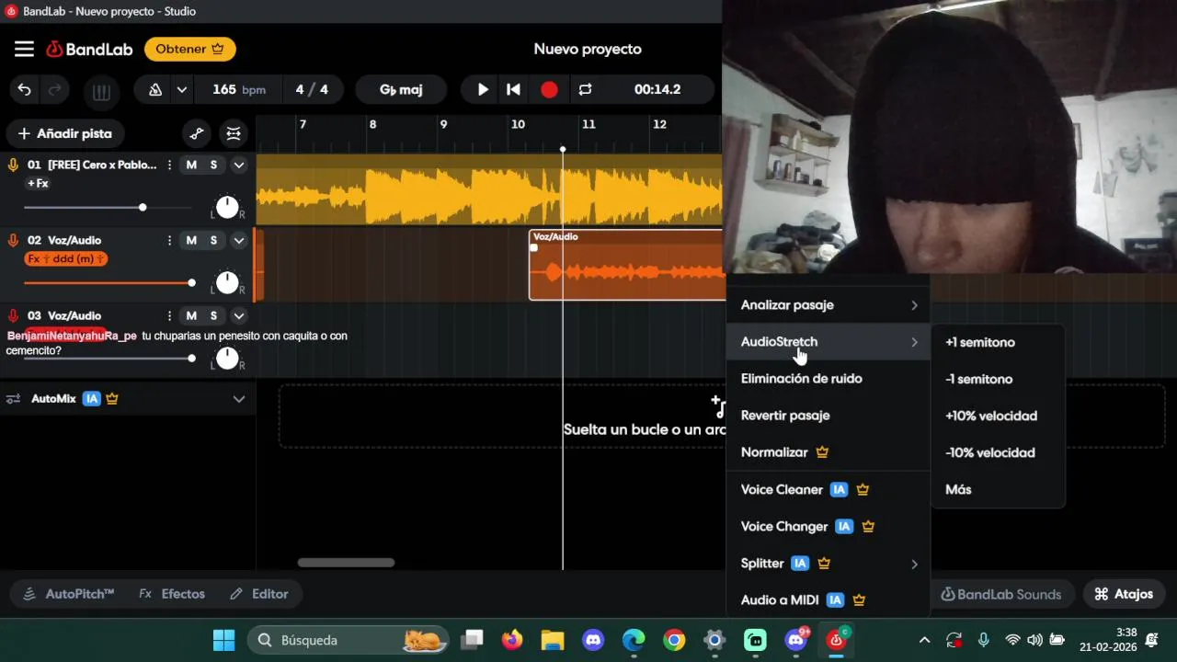Select Normalizar from the context menu
The height and width of the screenshot is (662, 1177).
point(828,451)
